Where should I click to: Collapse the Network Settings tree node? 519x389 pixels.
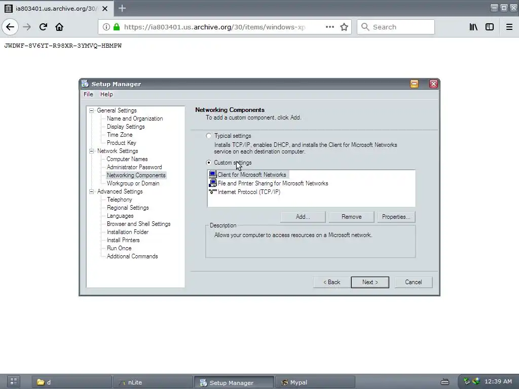(x=91, y=151)
